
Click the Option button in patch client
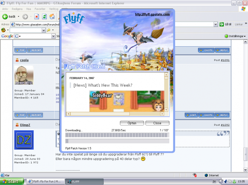(132, 123)
